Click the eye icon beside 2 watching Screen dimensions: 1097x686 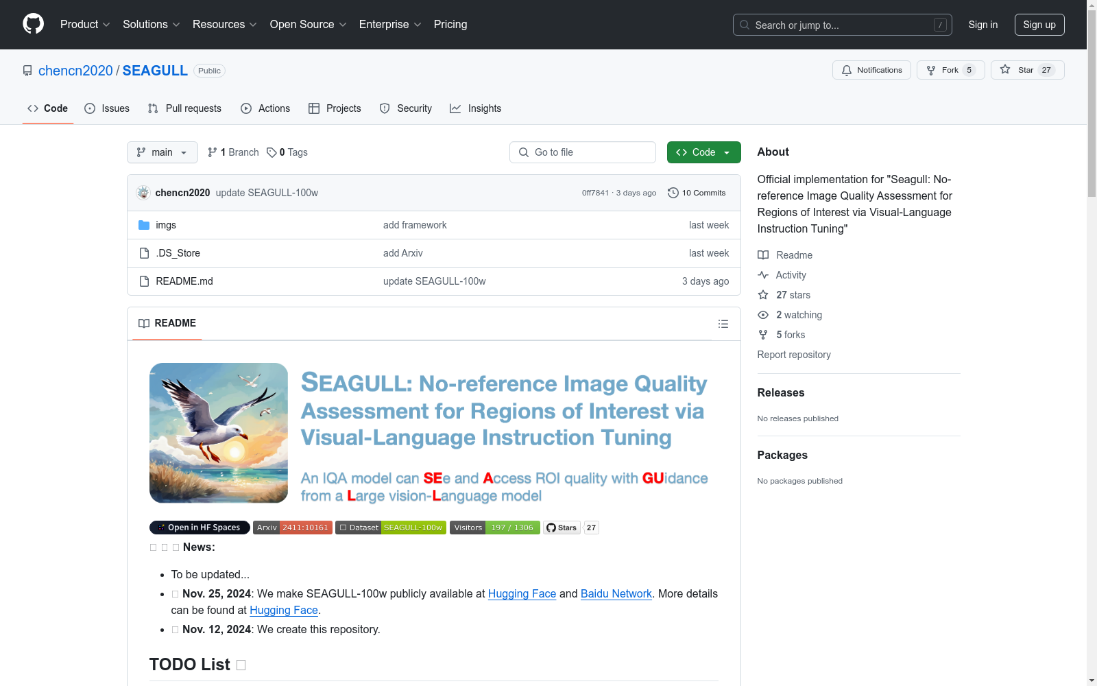point(763,315)
